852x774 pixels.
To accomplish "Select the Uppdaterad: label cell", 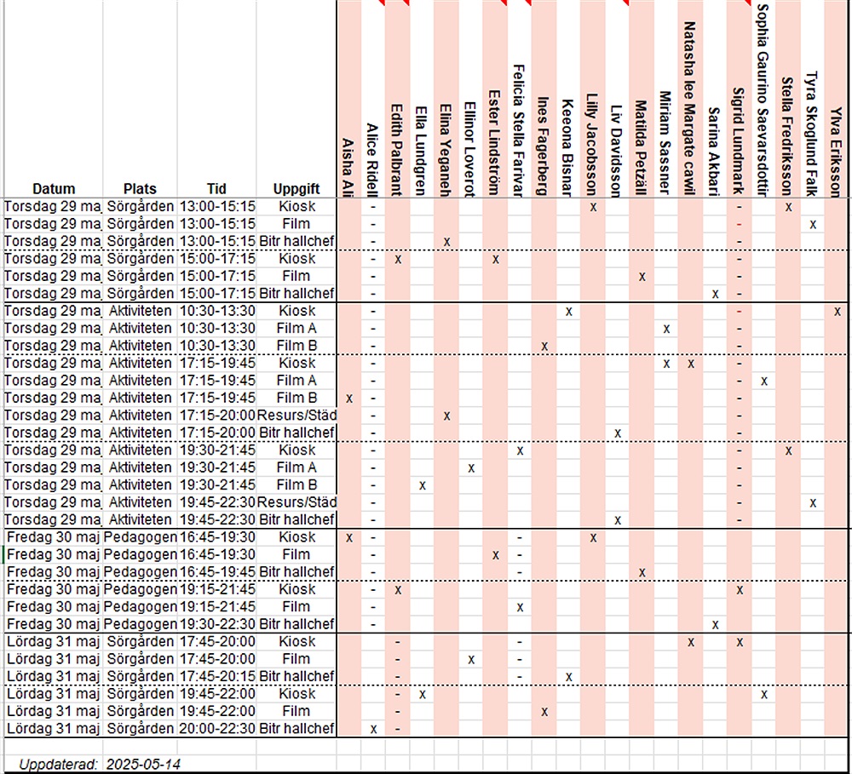I will click(x=53, y=765).
